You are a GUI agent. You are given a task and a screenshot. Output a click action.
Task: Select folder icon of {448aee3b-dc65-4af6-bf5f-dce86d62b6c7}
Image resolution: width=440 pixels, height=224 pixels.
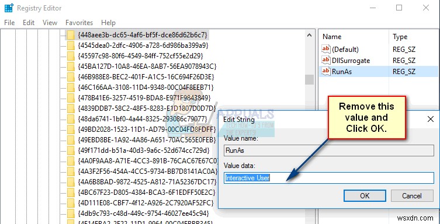click(71, 35)
